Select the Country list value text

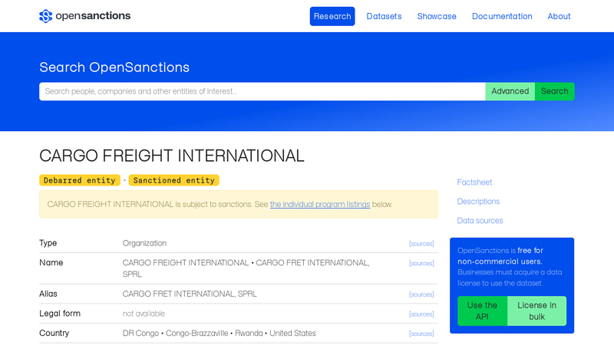(x=220, y=333)
